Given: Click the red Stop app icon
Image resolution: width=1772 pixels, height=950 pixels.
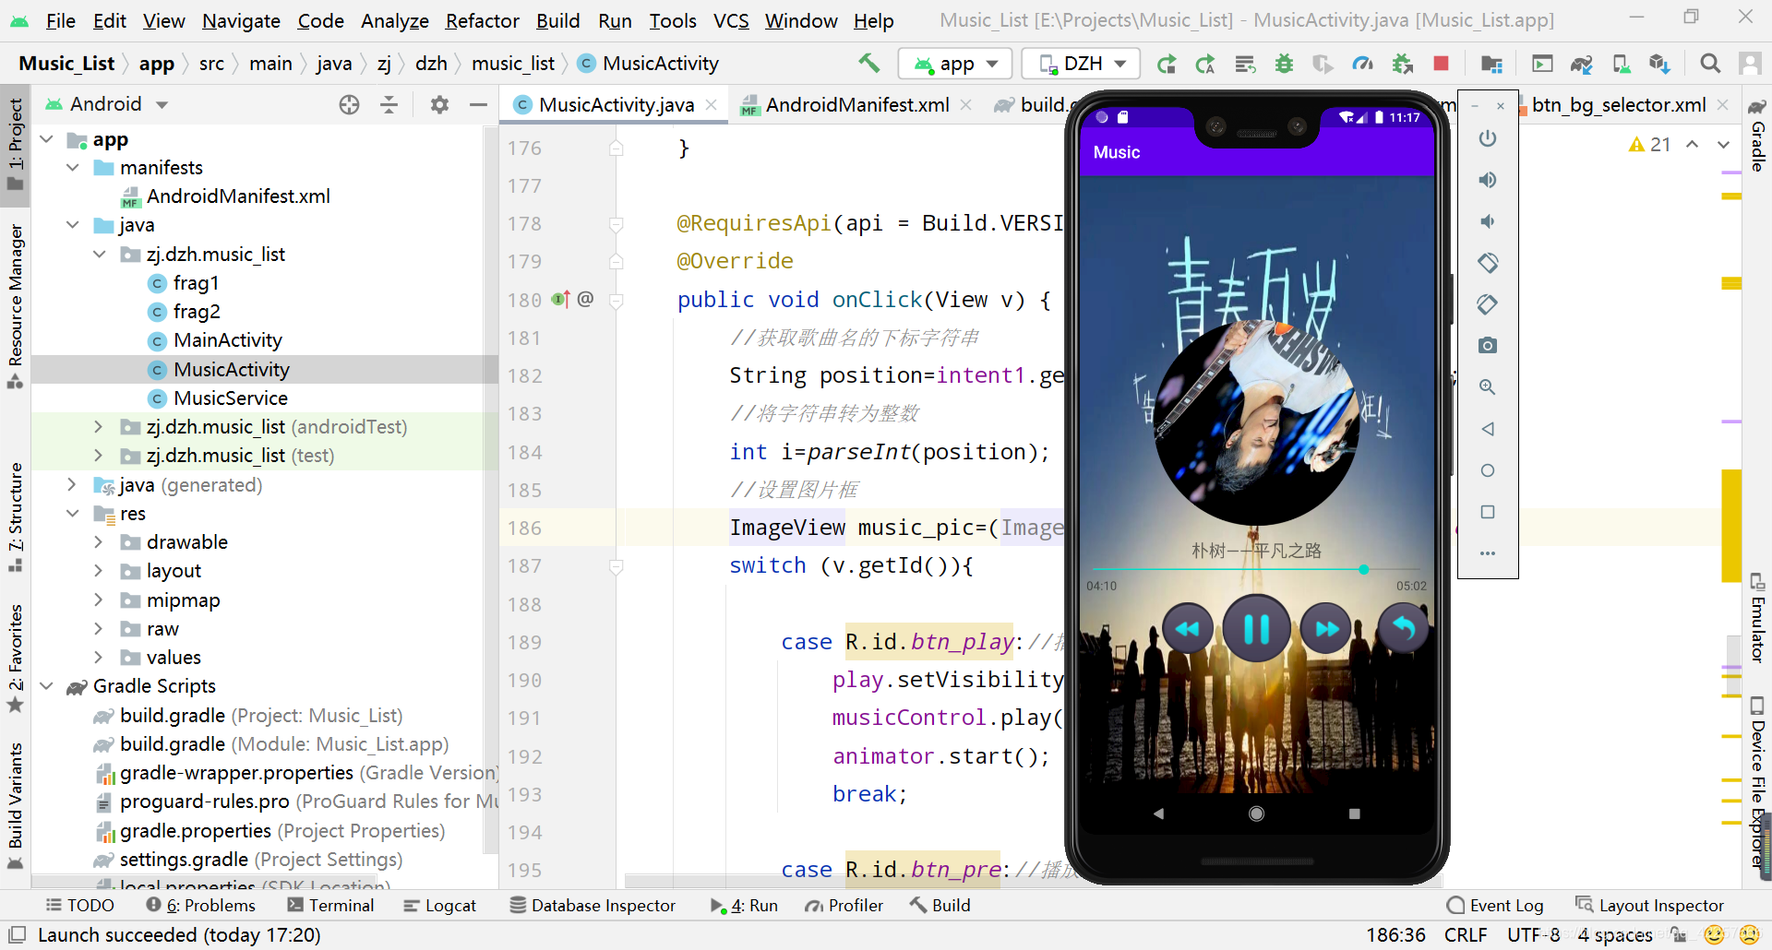Looking at the screenshot, I should 1441,64.
